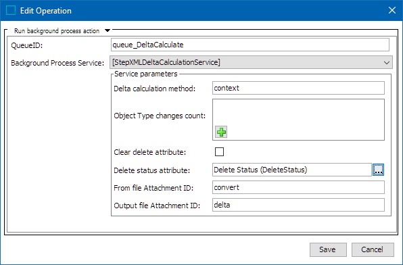Viewport: 403px width, 265px height.
Task: Save the operation settings
Action: pyautogui.click(x=328, y=249)
